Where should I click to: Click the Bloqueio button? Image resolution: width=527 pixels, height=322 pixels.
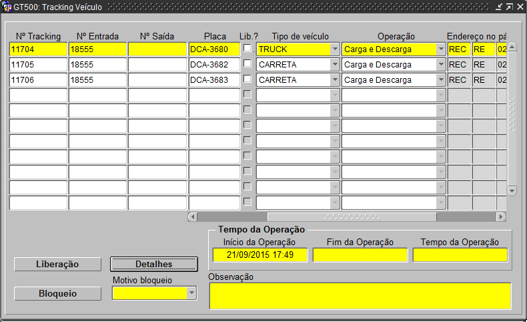[57, 293]
